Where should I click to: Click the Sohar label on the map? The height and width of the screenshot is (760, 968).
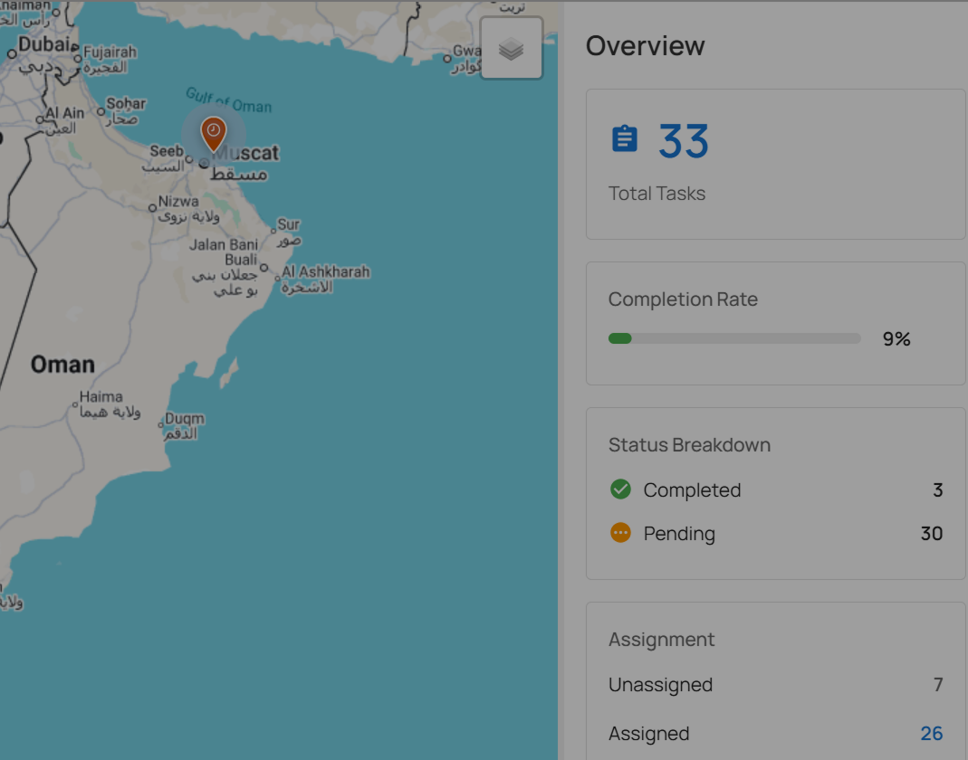click(126, 104)
